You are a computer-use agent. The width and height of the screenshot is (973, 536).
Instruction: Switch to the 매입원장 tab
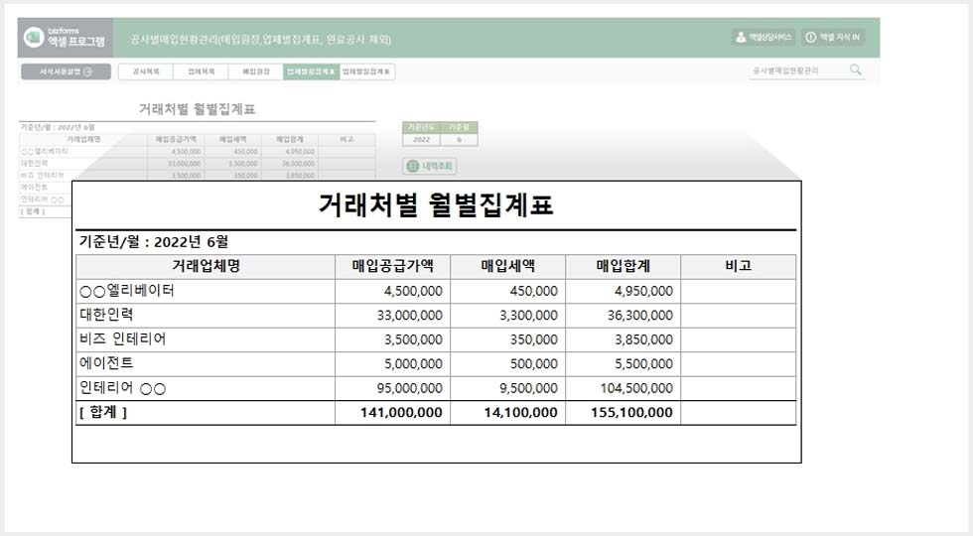point(256,71)
